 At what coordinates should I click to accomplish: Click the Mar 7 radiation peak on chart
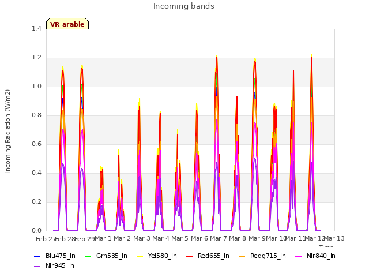(x=217, y=57)
